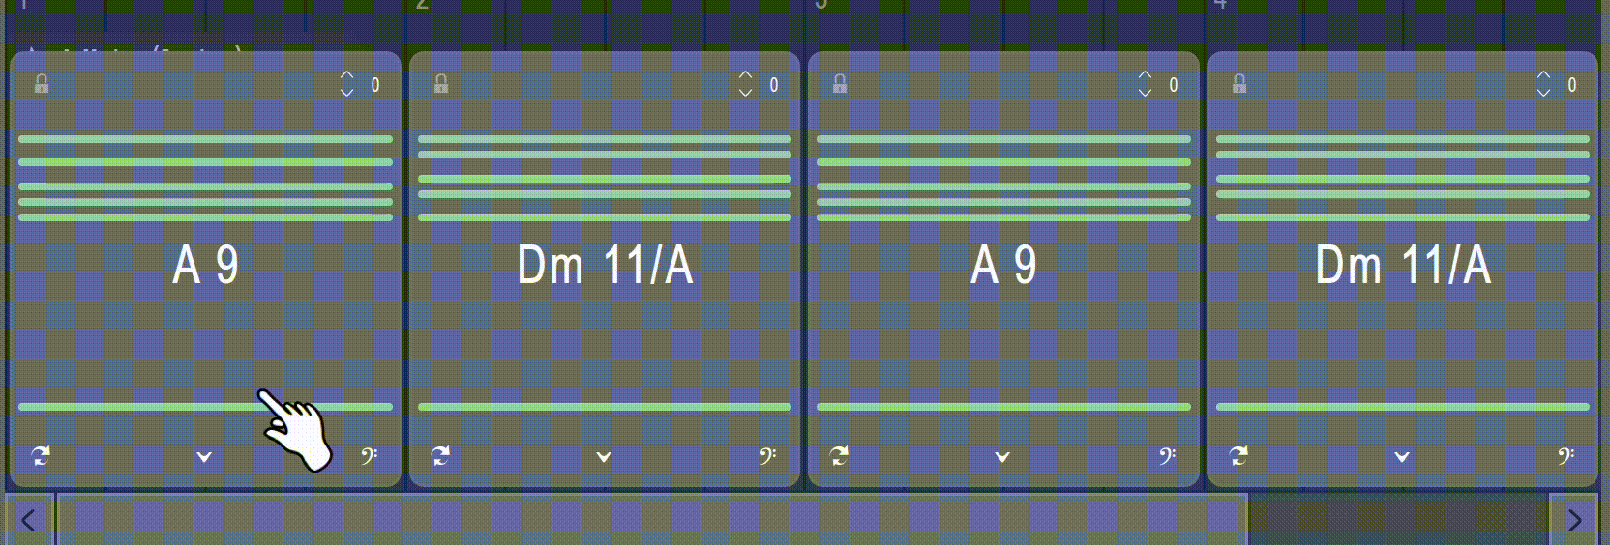1610x545 pixels.
Task: Click the A 9 chord label in third card
Action: [x=1004, y=265]
